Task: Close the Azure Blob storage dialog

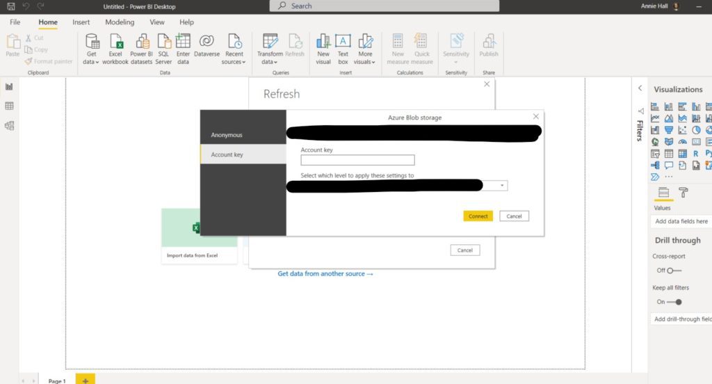Action: (536, 117)
